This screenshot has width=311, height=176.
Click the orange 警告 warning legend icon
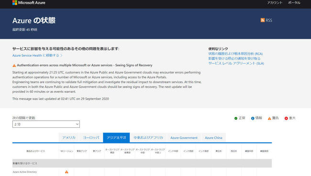click(x=269, y=118)
